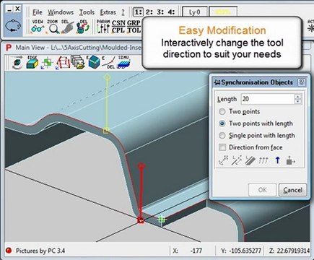Click the teal cube E tool icon
This screenshot has height=260, width=314.
click(94, 62)
